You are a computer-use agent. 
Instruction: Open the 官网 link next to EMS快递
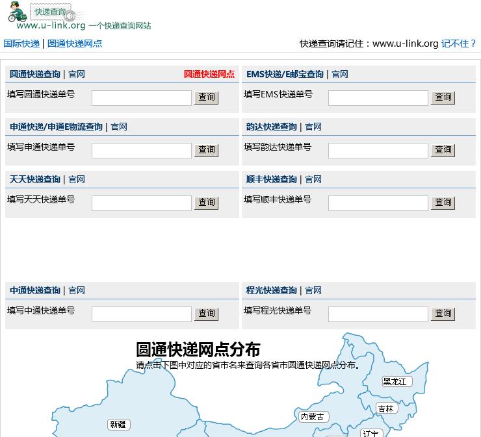point(340,74)
